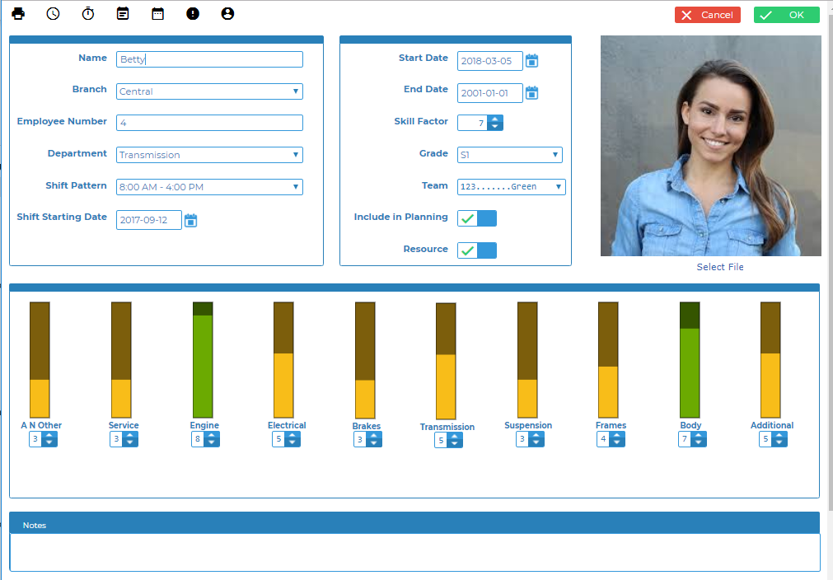Click the Select File link under photo
This screenshot has width=833, height=580.
point(719,267)
